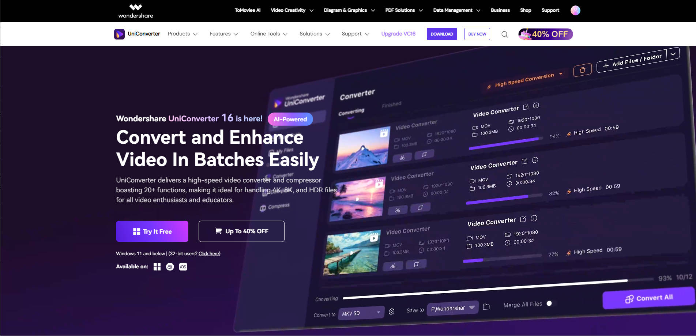Click info icon beside 94% Video Converter
696x336 pixels.
(x=536, y=106)
